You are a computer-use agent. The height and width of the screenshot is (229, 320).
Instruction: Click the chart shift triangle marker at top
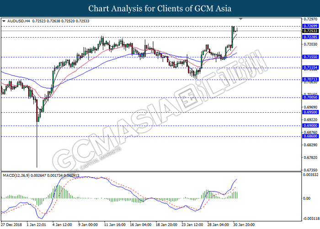coord(240,19)
